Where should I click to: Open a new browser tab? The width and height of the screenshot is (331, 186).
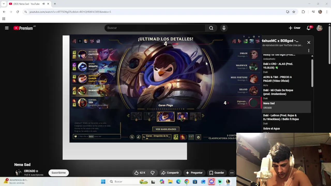(55, 4)
